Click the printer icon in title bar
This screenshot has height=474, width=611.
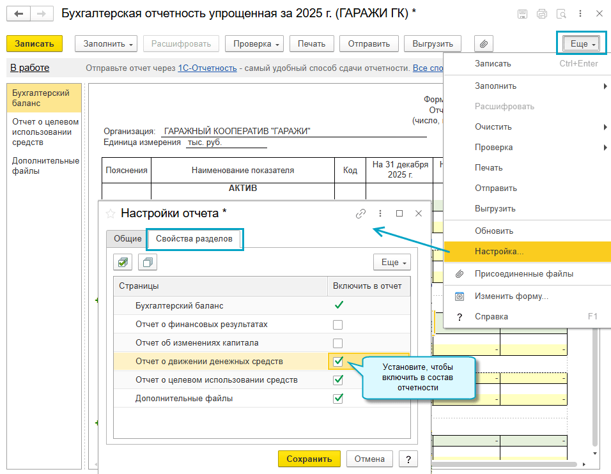[x=541, y=14]
